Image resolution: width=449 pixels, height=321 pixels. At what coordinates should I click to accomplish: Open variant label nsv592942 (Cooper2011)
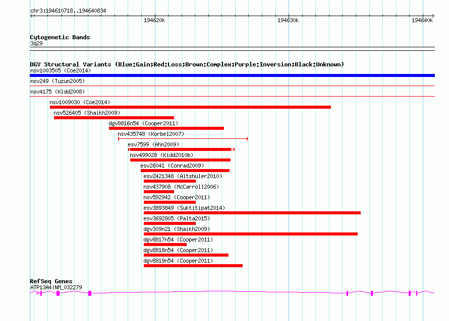point(177,197)
